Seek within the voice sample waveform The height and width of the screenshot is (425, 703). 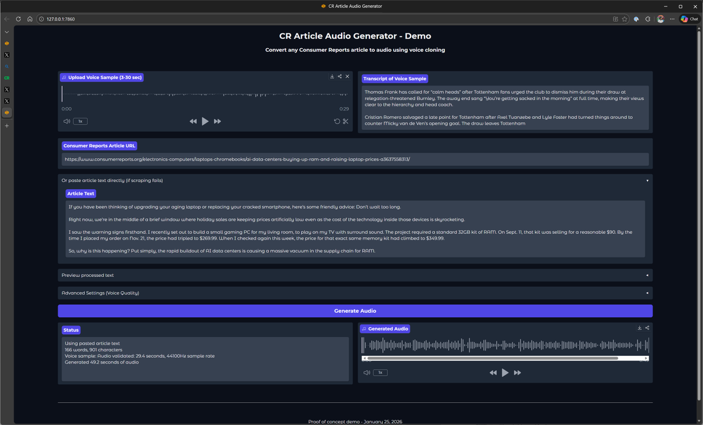click(x=205, y=94)
